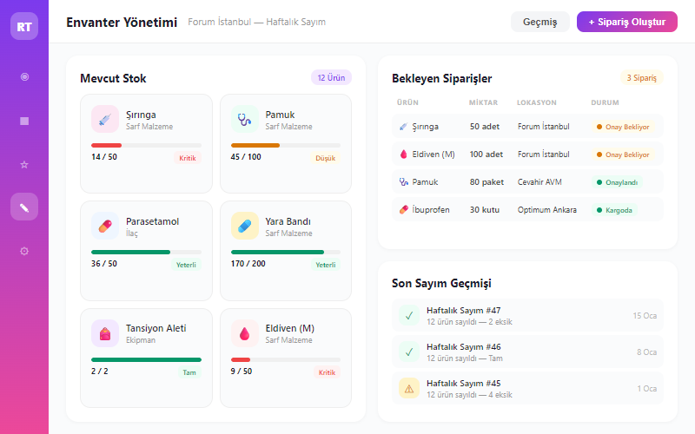The image size is (695, 434).
Task: Click Yeterli badge on Yara Bandı card
Action: click(x=325, y=265)
